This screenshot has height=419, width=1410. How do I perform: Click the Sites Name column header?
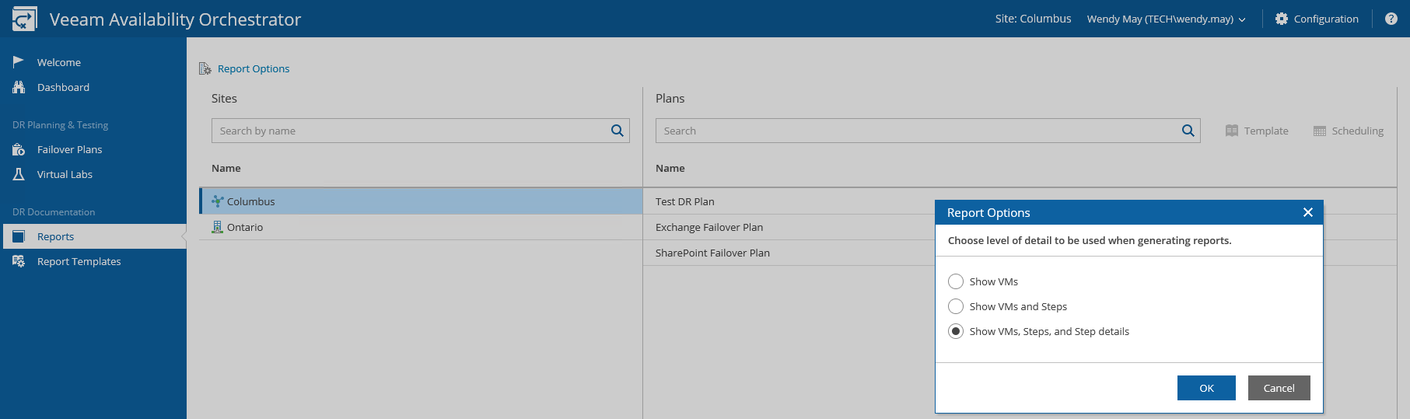coord(226,168)
